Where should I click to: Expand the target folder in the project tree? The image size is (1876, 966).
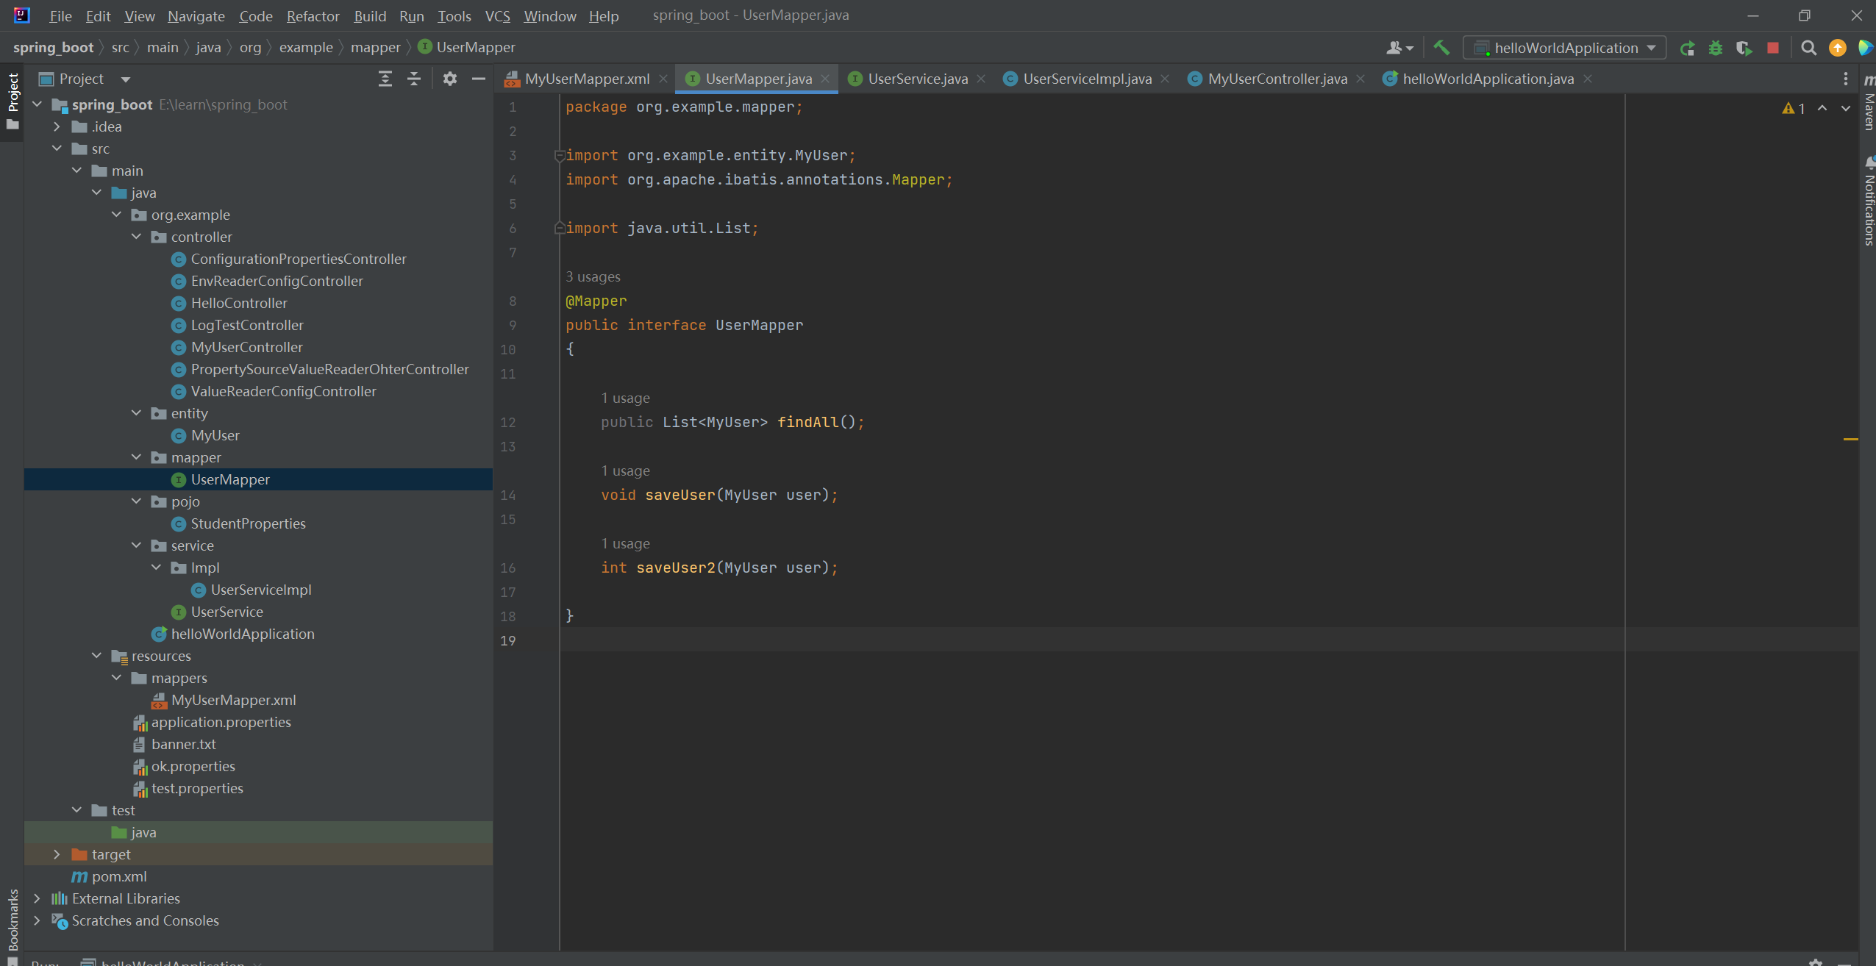click(57, 854)
